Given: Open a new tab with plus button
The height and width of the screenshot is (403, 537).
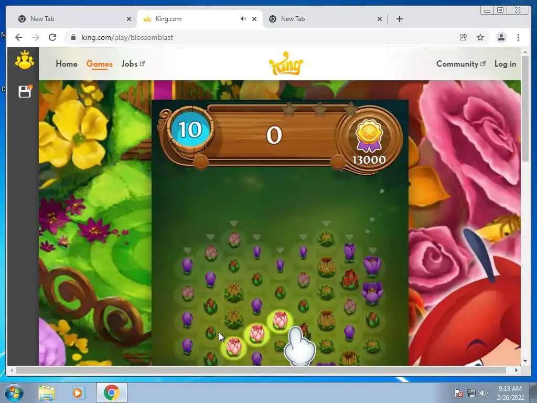Looking at the screenshot, I should (x=399, y=19).
